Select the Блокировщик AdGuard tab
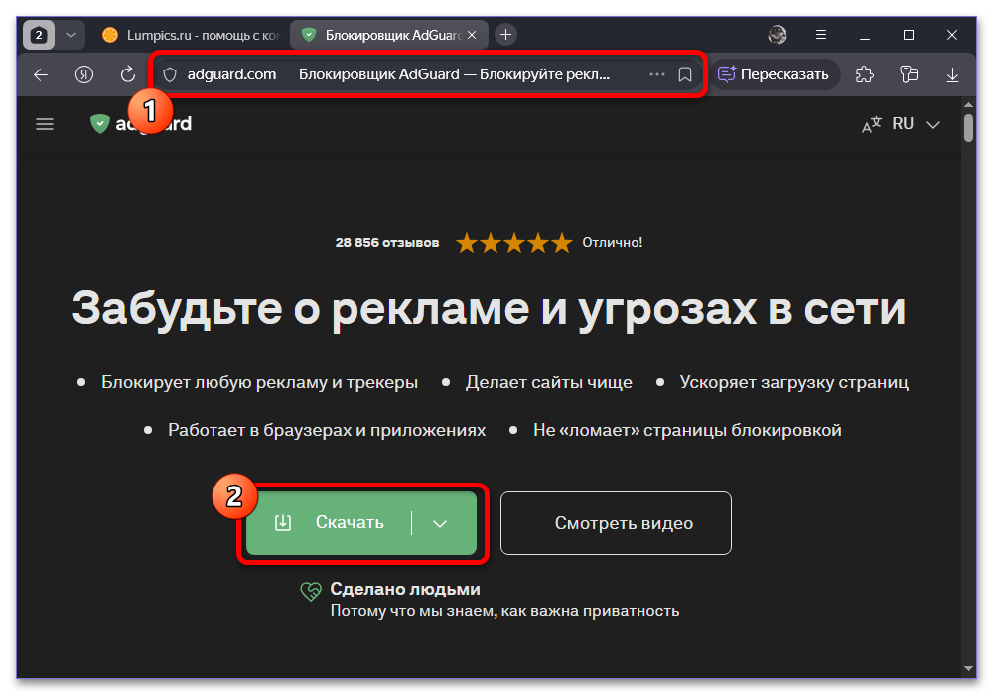993x695 pixels. 389,36
